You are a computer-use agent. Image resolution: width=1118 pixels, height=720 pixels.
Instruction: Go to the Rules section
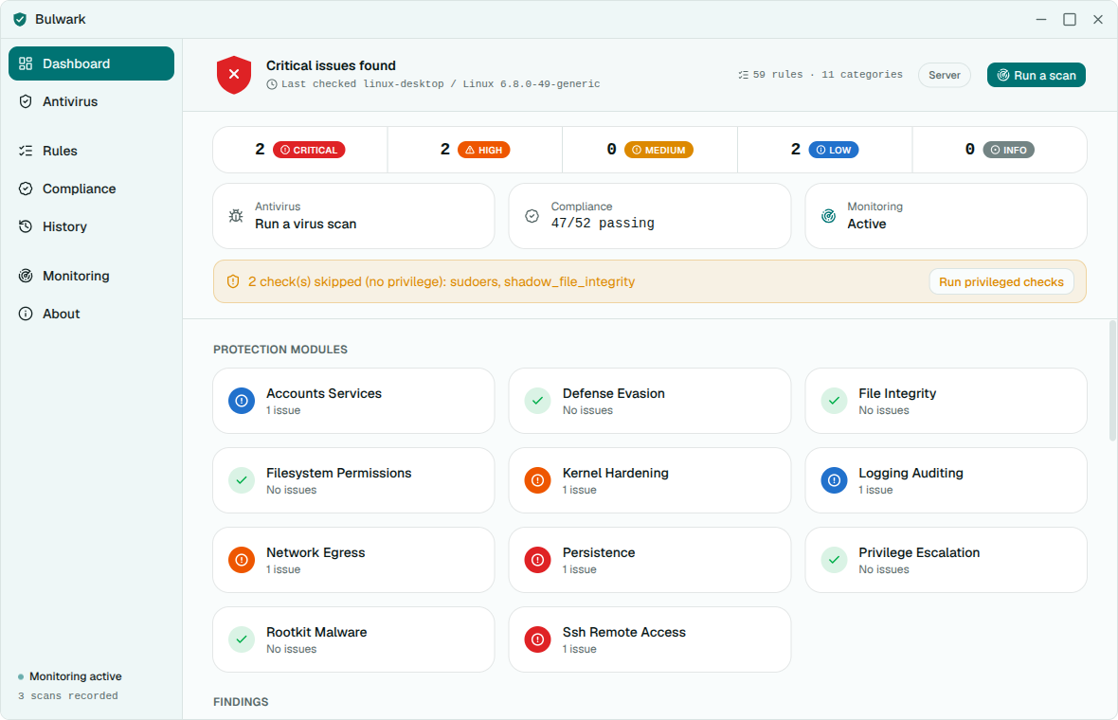click(91, 151)
